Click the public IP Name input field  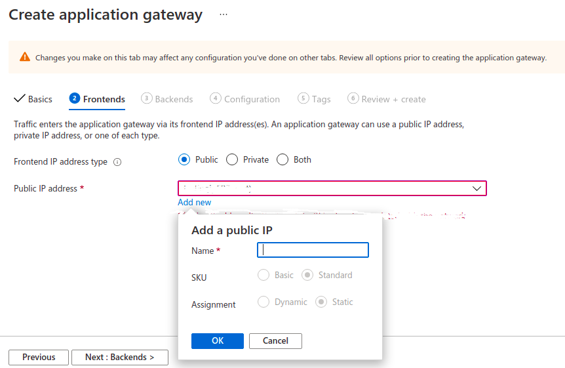click(x=313, y=250)
